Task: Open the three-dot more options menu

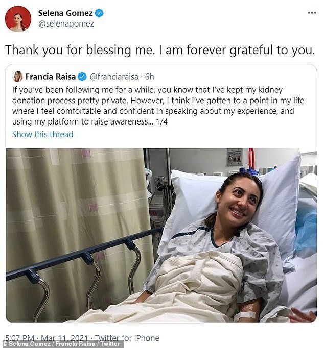Action: [x=312, y=12]
